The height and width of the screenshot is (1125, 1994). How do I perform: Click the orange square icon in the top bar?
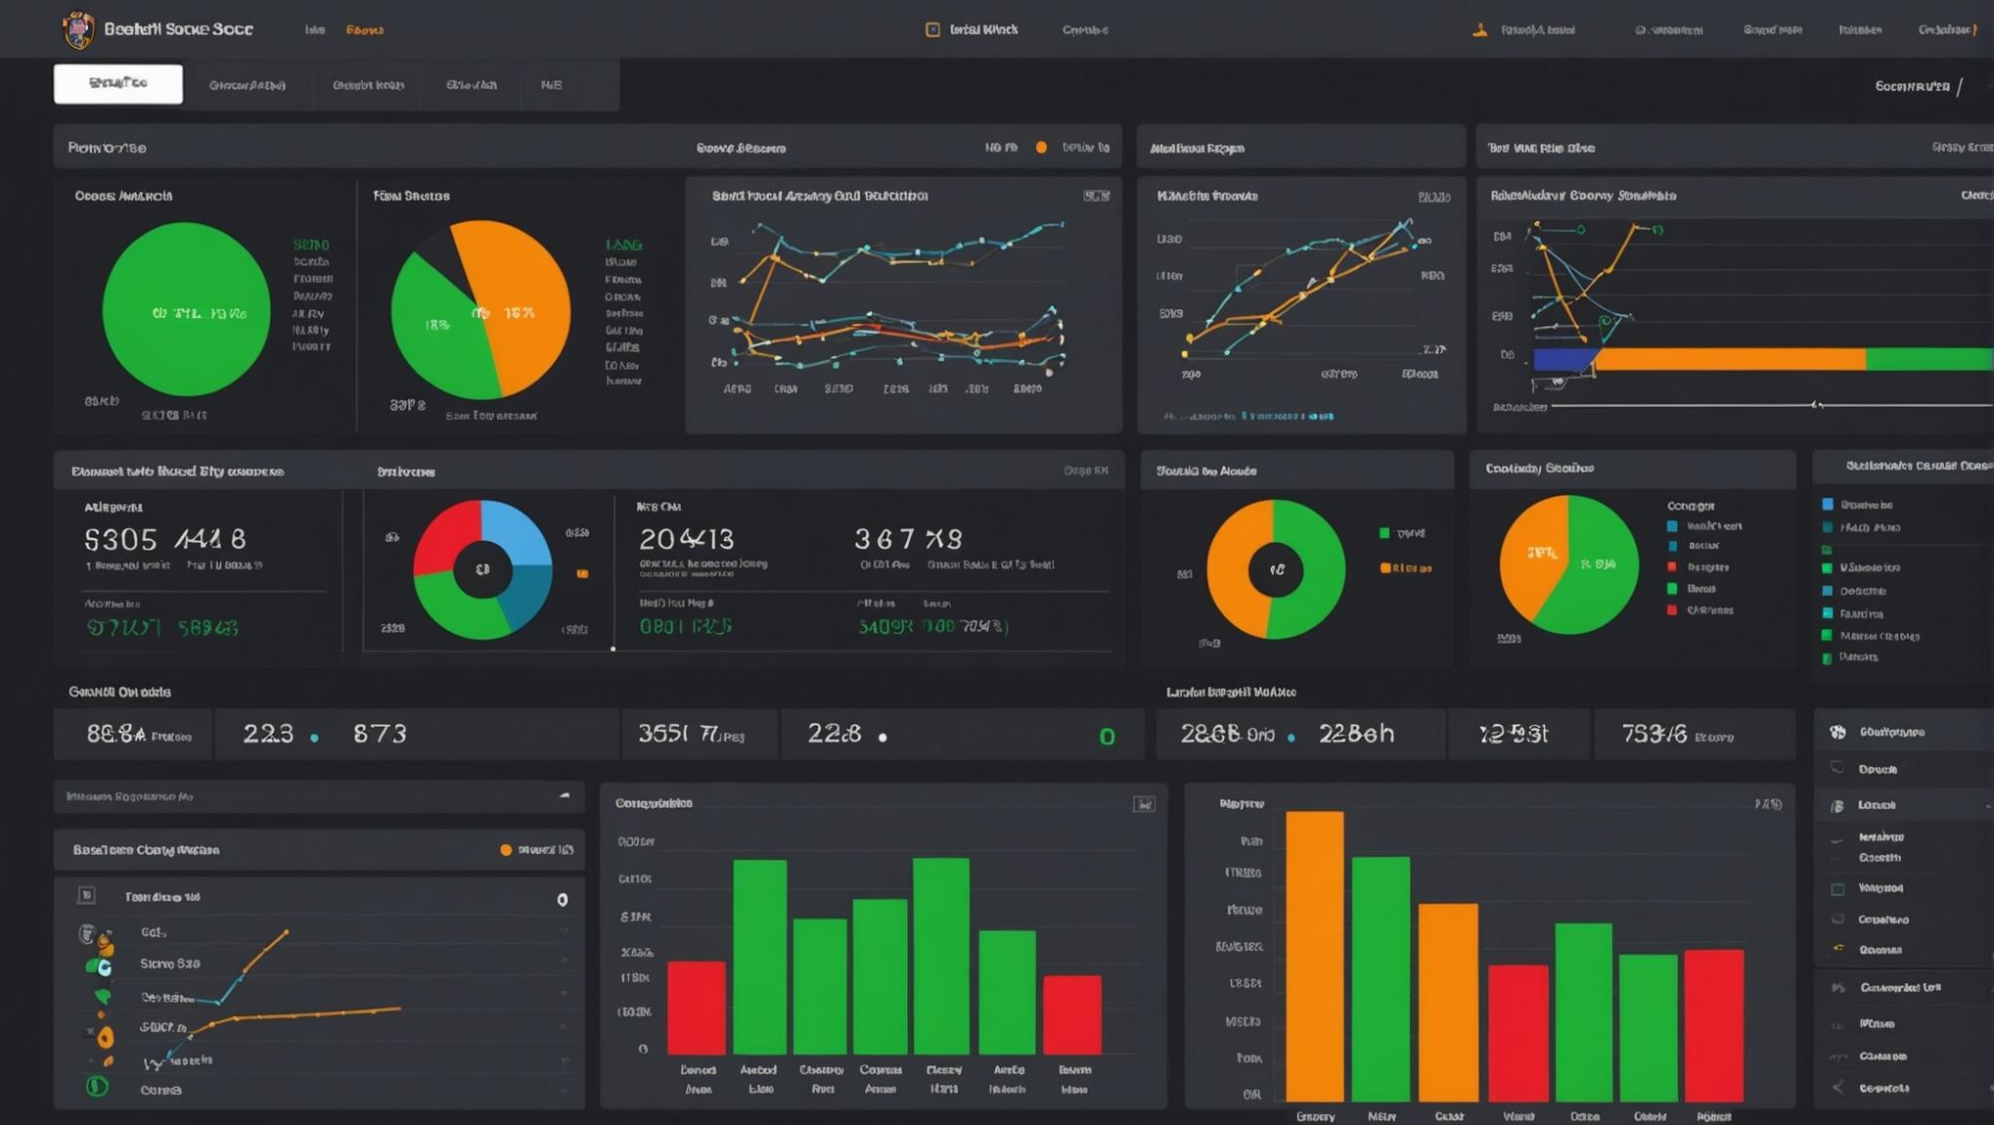click(x=932, y=29)
